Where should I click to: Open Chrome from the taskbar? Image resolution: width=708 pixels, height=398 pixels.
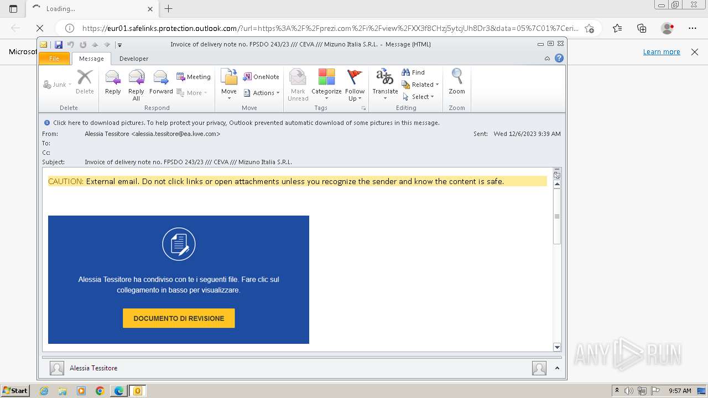pyautogui.click(x=100, y=391)
